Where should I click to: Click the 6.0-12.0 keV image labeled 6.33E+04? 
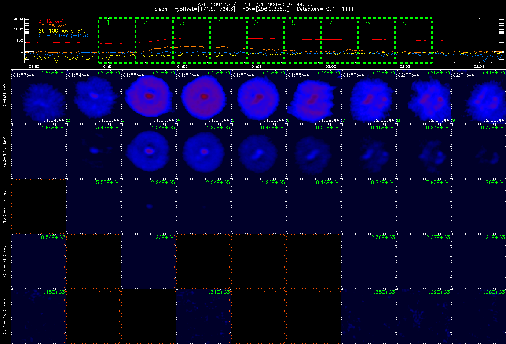coord(478,152)
